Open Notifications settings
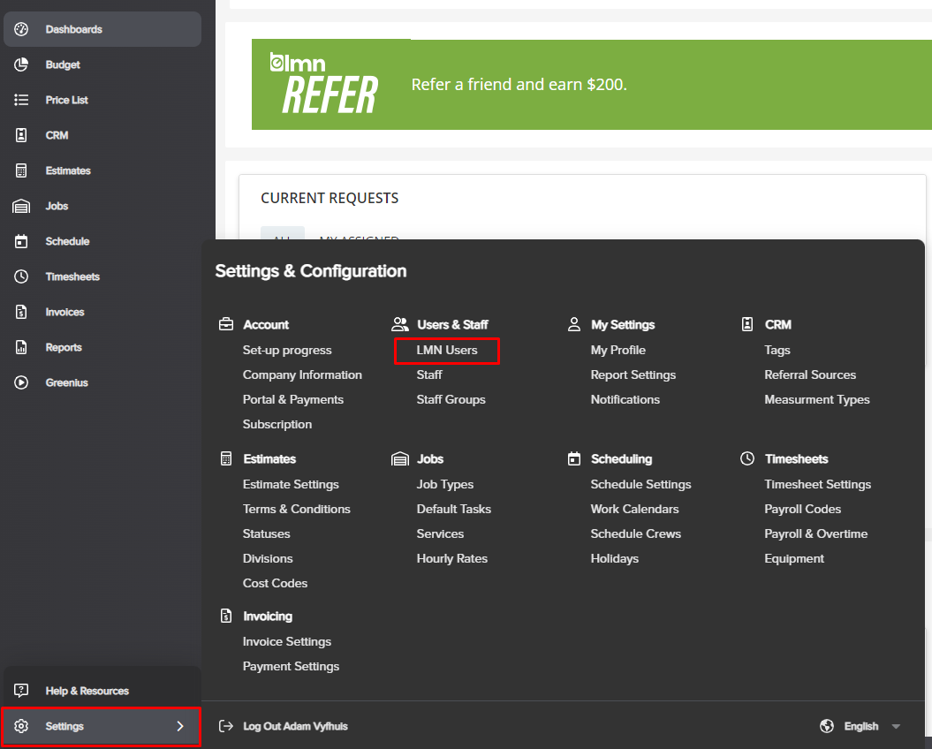932x749 pixels. [x=625, y=399]
